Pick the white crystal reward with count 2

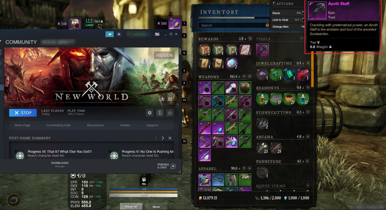click(x=232, y=63)
